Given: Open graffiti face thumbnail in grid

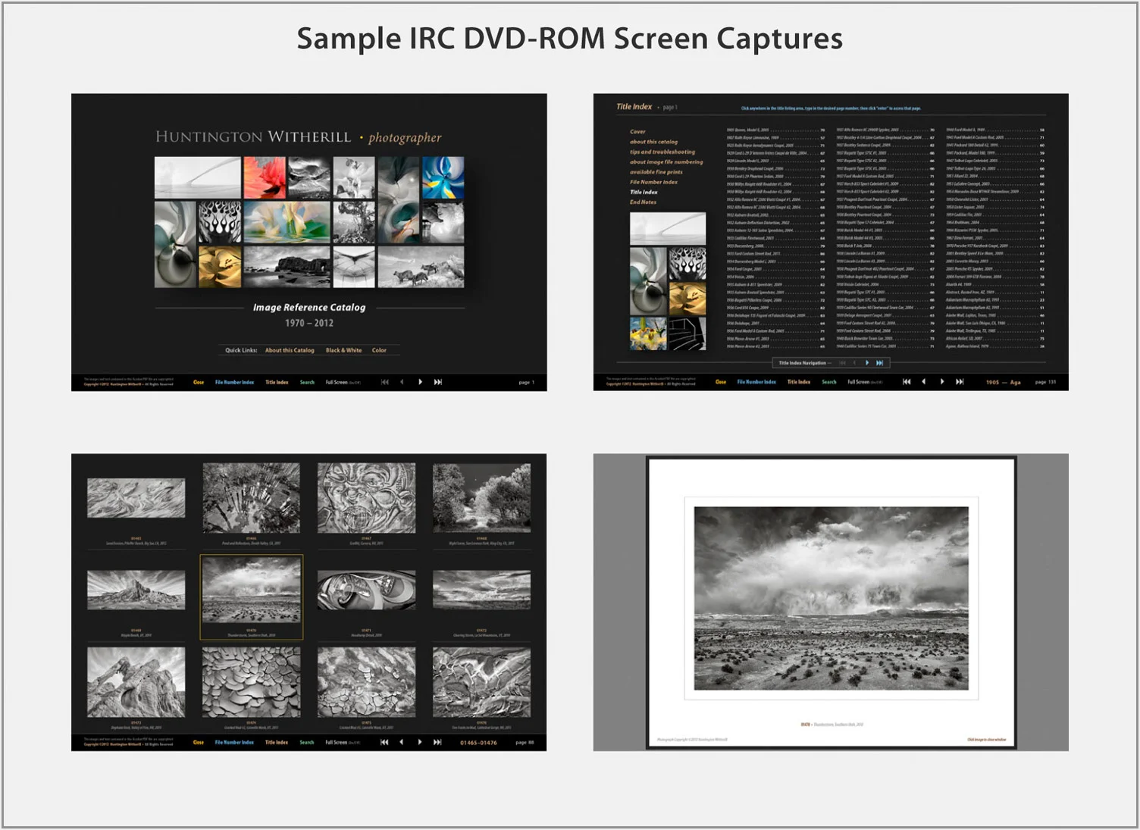Looking at the screenshot, I should 366,498.
